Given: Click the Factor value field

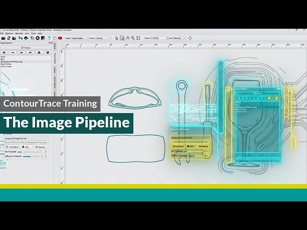Looking at the screenshot, I should click(x=159, y=38).
